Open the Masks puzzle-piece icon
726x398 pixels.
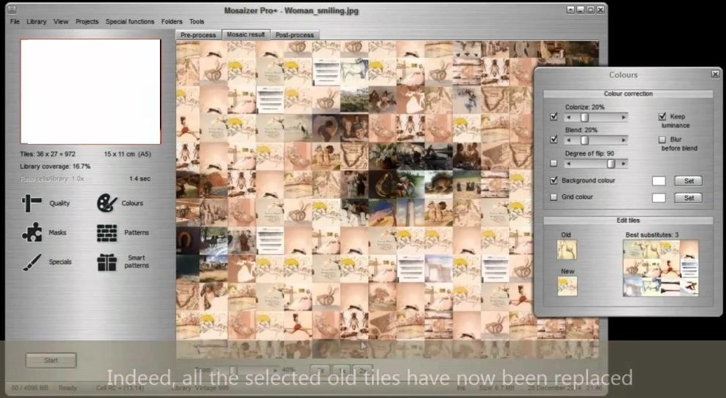click(31, 232)
